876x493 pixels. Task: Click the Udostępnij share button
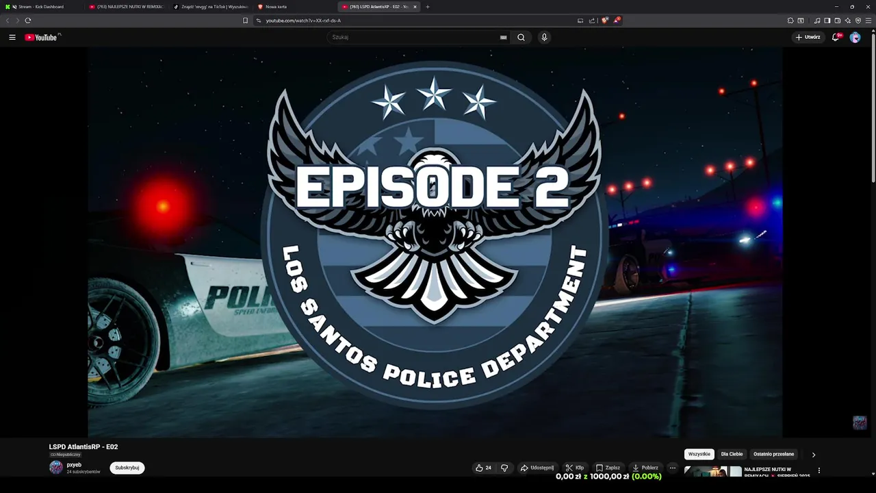537,468
